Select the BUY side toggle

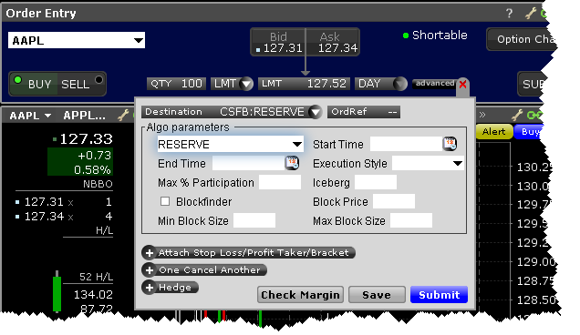pos(34,84)
